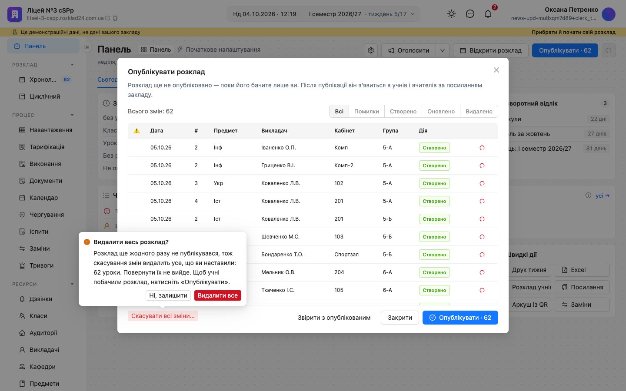The width and height of the screenshot is (626, 391).
Task: Revert the Мельник О.В. row change
Action: click(x=482, y=272)
